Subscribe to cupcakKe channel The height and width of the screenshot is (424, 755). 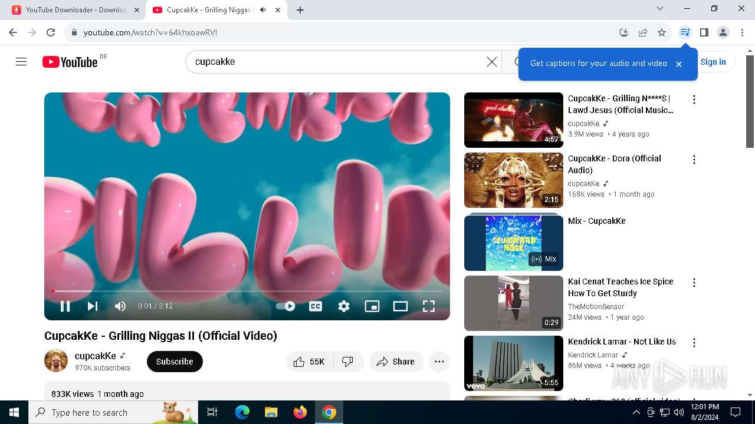point(175,362)
